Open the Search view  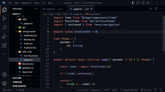pyautogui.click(x=4, y=27)
